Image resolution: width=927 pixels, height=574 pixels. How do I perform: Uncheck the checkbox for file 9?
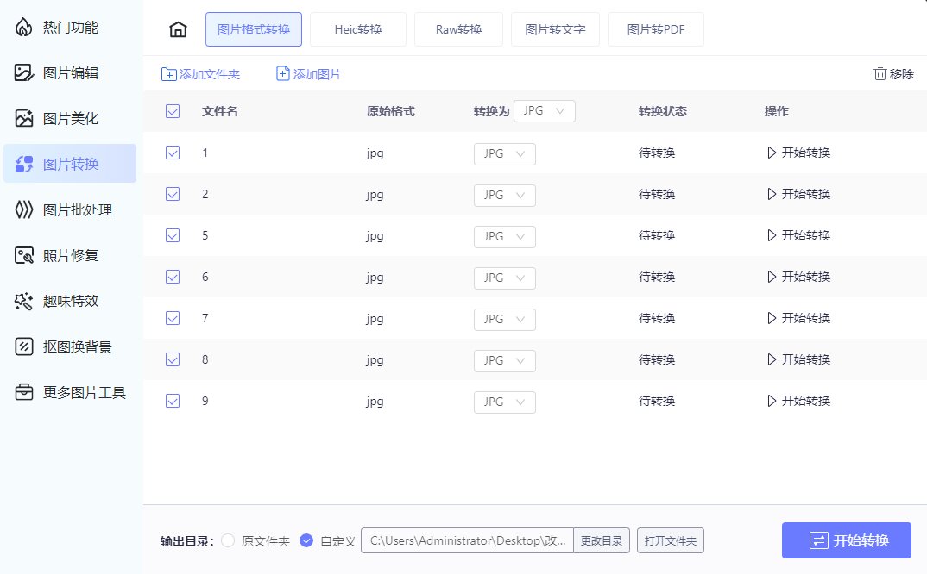(173, 401)
